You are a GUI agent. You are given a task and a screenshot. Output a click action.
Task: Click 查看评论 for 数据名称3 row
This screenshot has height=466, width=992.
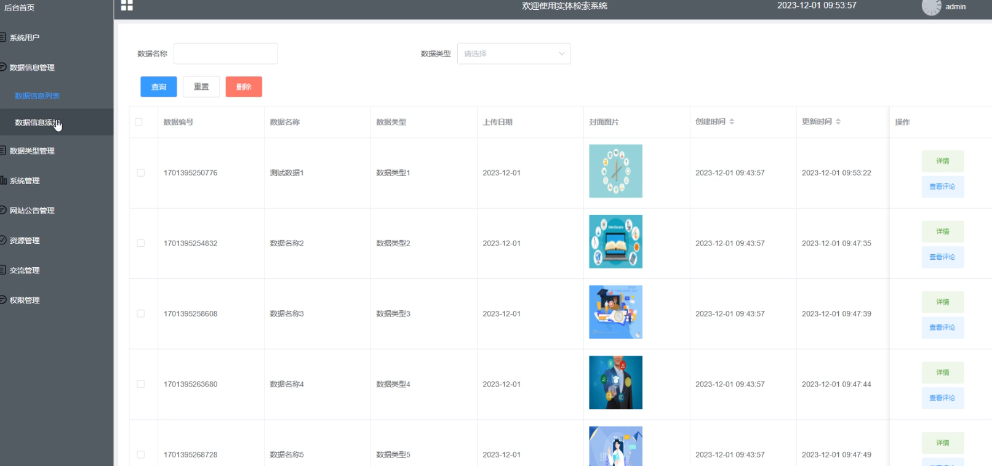[943, 327]
